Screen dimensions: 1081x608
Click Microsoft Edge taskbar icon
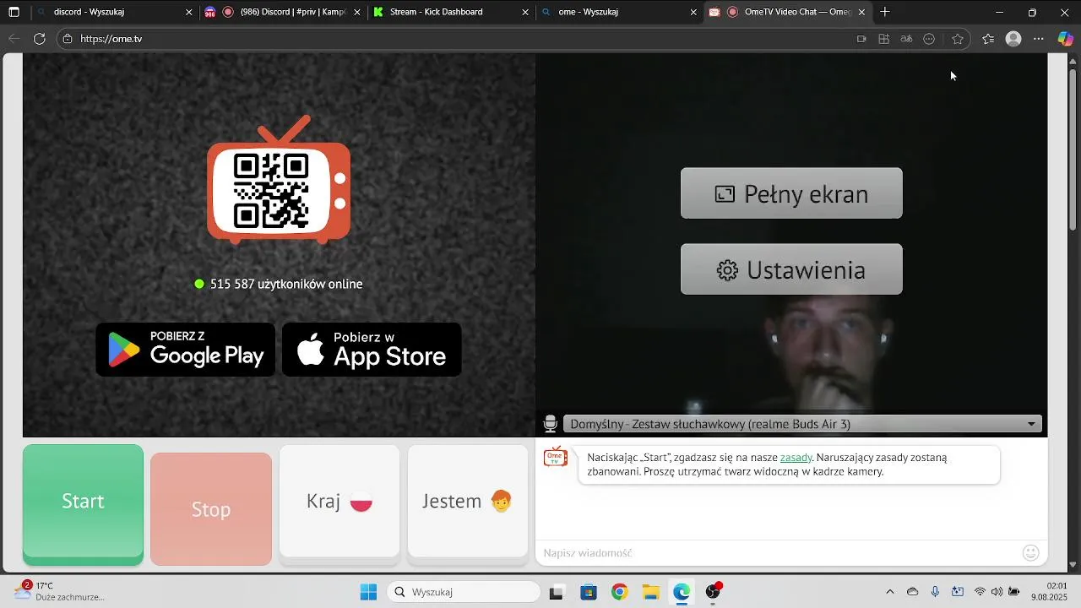tap(682, 592)
